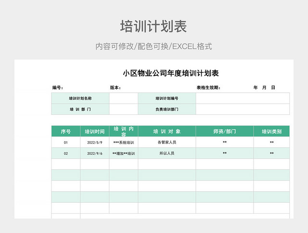The height and width of the screenshot is (233, 308).
Task: Click the '**' 培训类别 cell in row 01
Action: [271, 142]
